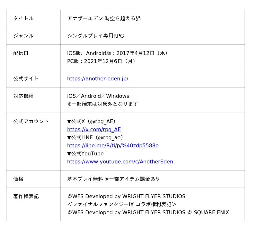Click the iOS/Android/Windows platform text
Image resolution: width=257 pixels, height=231 pixels.
click(x=98, y=96)
